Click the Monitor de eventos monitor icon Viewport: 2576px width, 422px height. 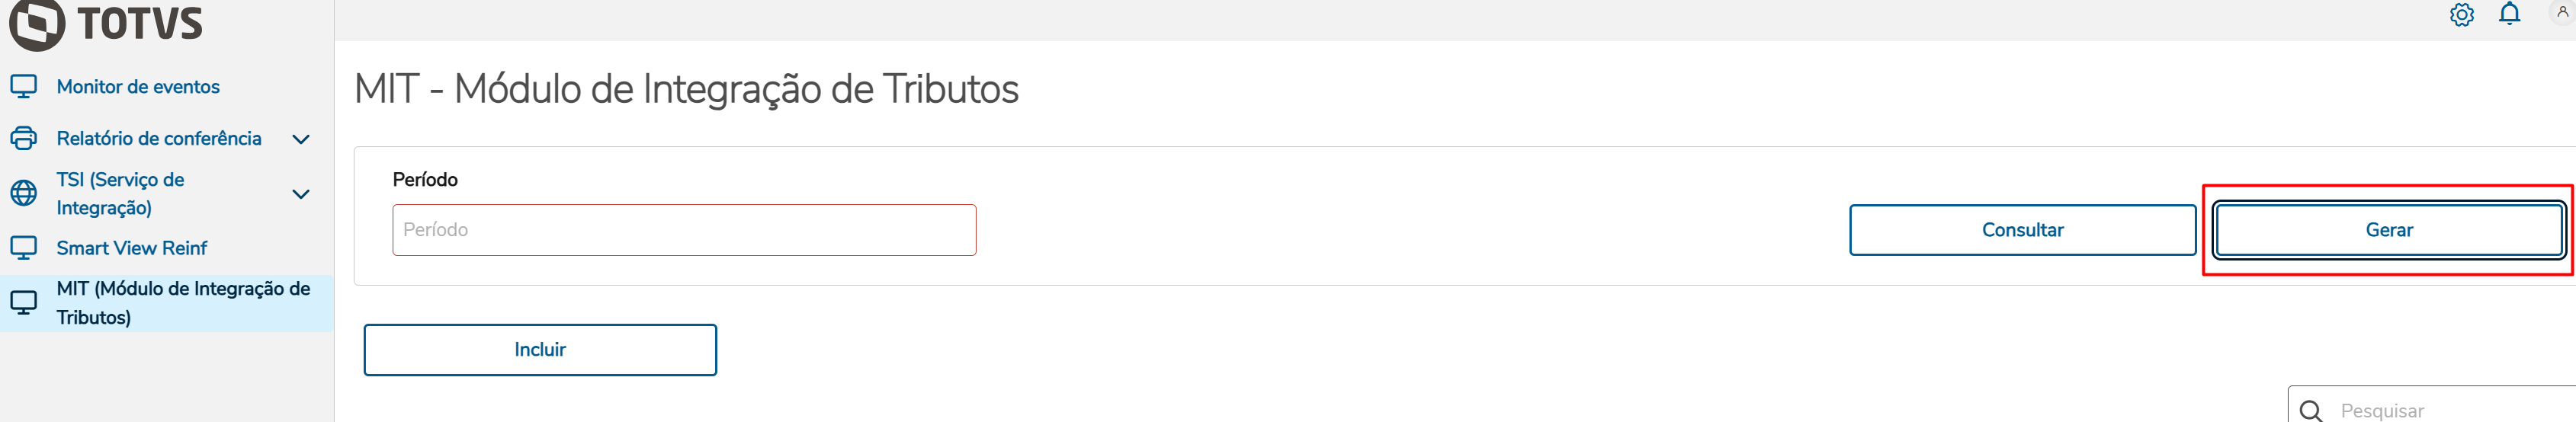click(24, 87)
